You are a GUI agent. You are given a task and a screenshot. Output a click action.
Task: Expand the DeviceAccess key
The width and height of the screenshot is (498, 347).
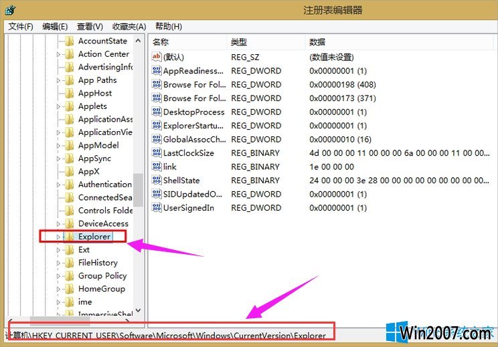tap(58, 224)
